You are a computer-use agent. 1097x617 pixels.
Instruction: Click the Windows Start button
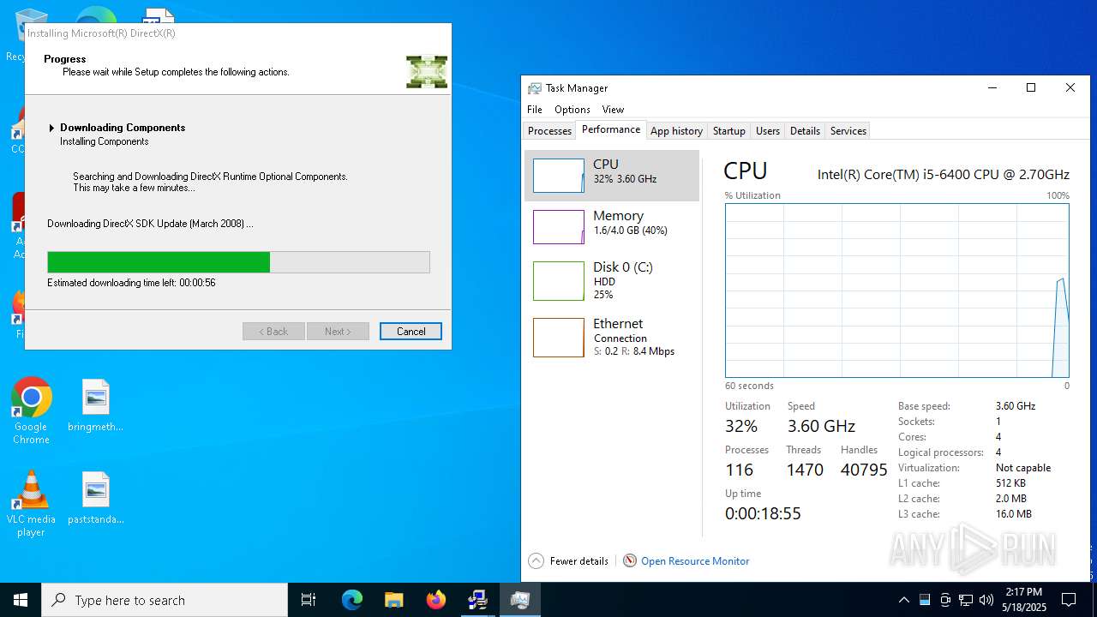pos(21,600)
